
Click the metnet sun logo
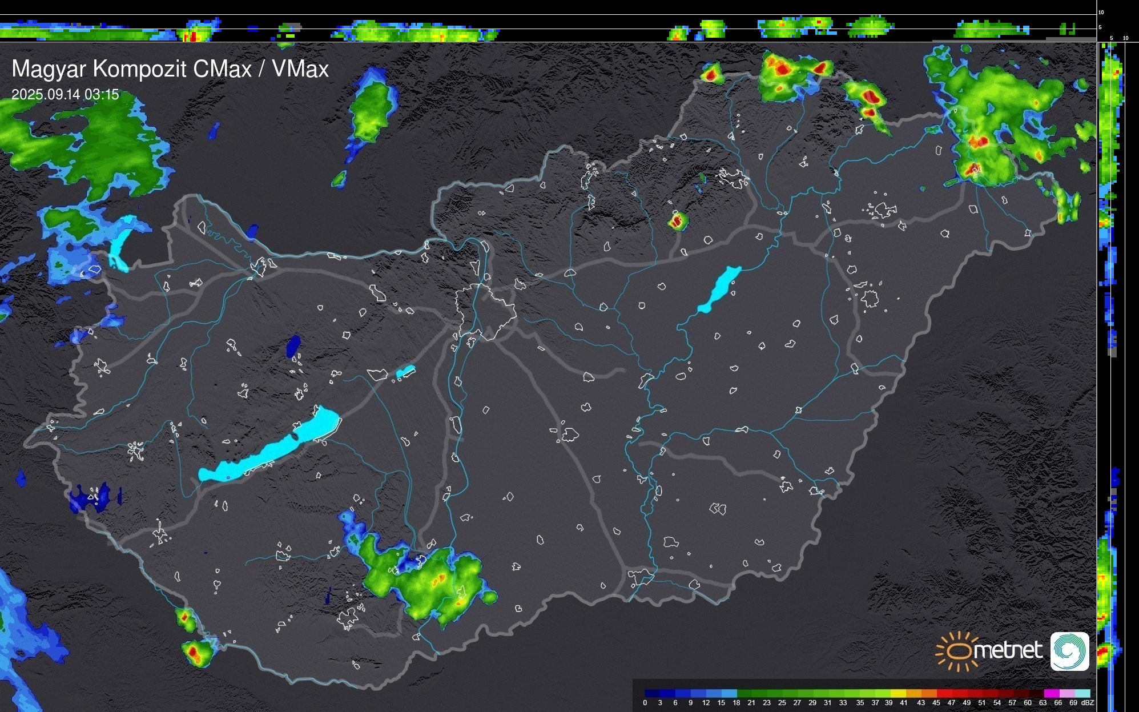point(959,651)
